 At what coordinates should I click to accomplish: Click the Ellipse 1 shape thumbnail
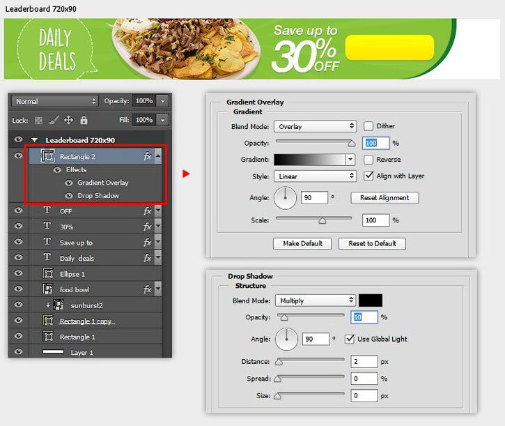pos(48,273)
